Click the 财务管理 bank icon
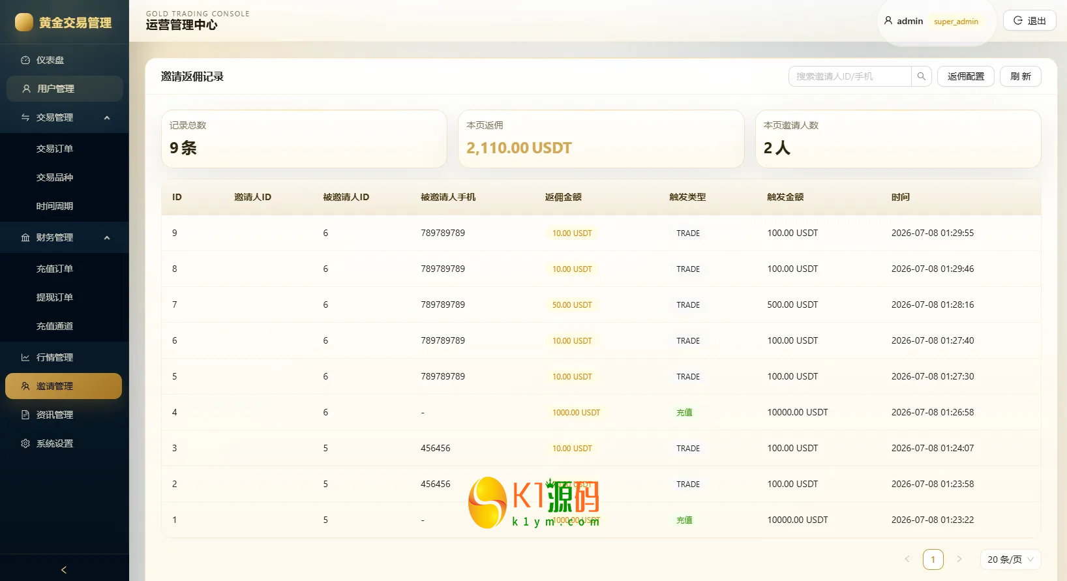 (25, 237)
